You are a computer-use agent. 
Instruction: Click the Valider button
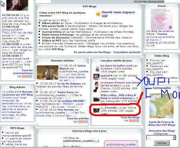click(162, 143)
